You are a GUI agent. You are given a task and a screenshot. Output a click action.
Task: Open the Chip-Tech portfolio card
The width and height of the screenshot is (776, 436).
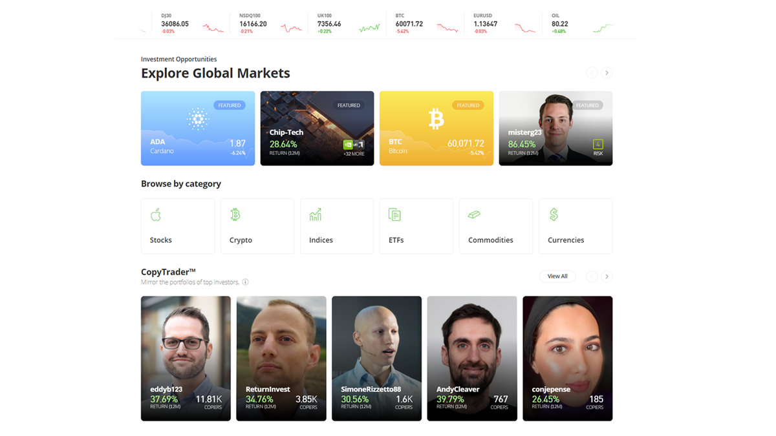click(x=317, y=128)
